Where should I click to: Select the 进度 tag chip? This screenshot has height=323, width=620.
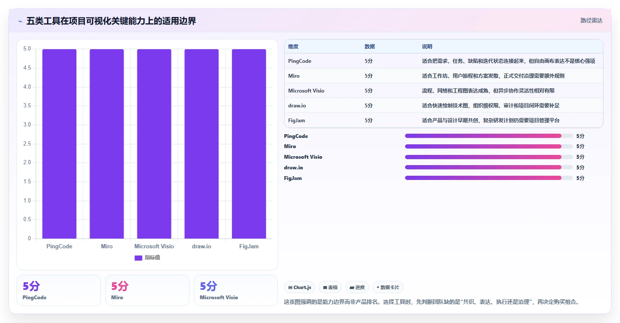pyautogui.click(x=357, y=287)
